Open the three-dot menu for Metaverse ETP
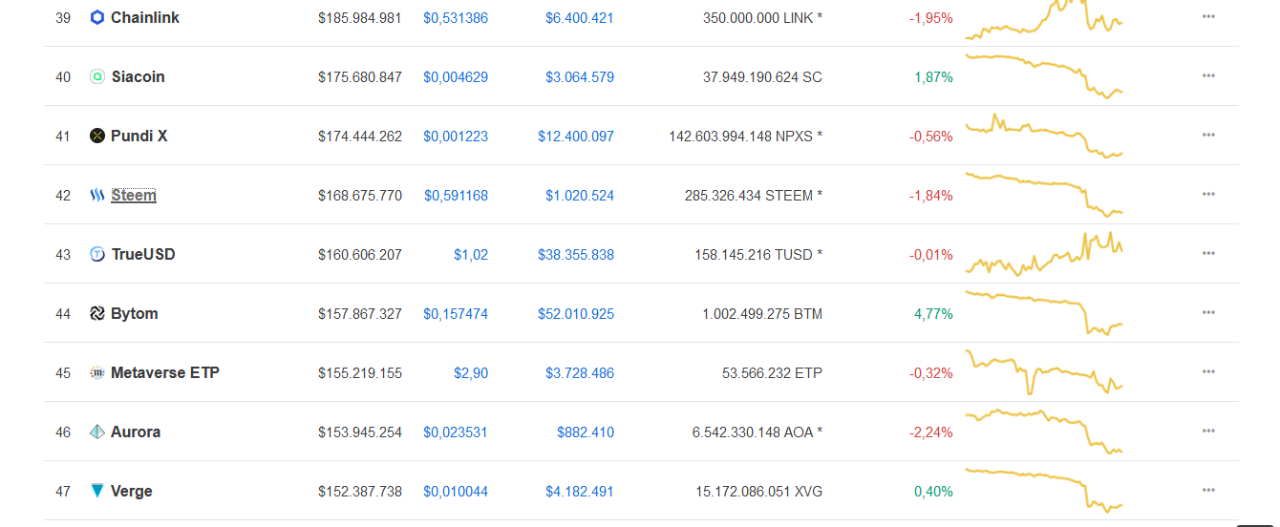Screen dimensions: 1280x527 click(1208, 371)
